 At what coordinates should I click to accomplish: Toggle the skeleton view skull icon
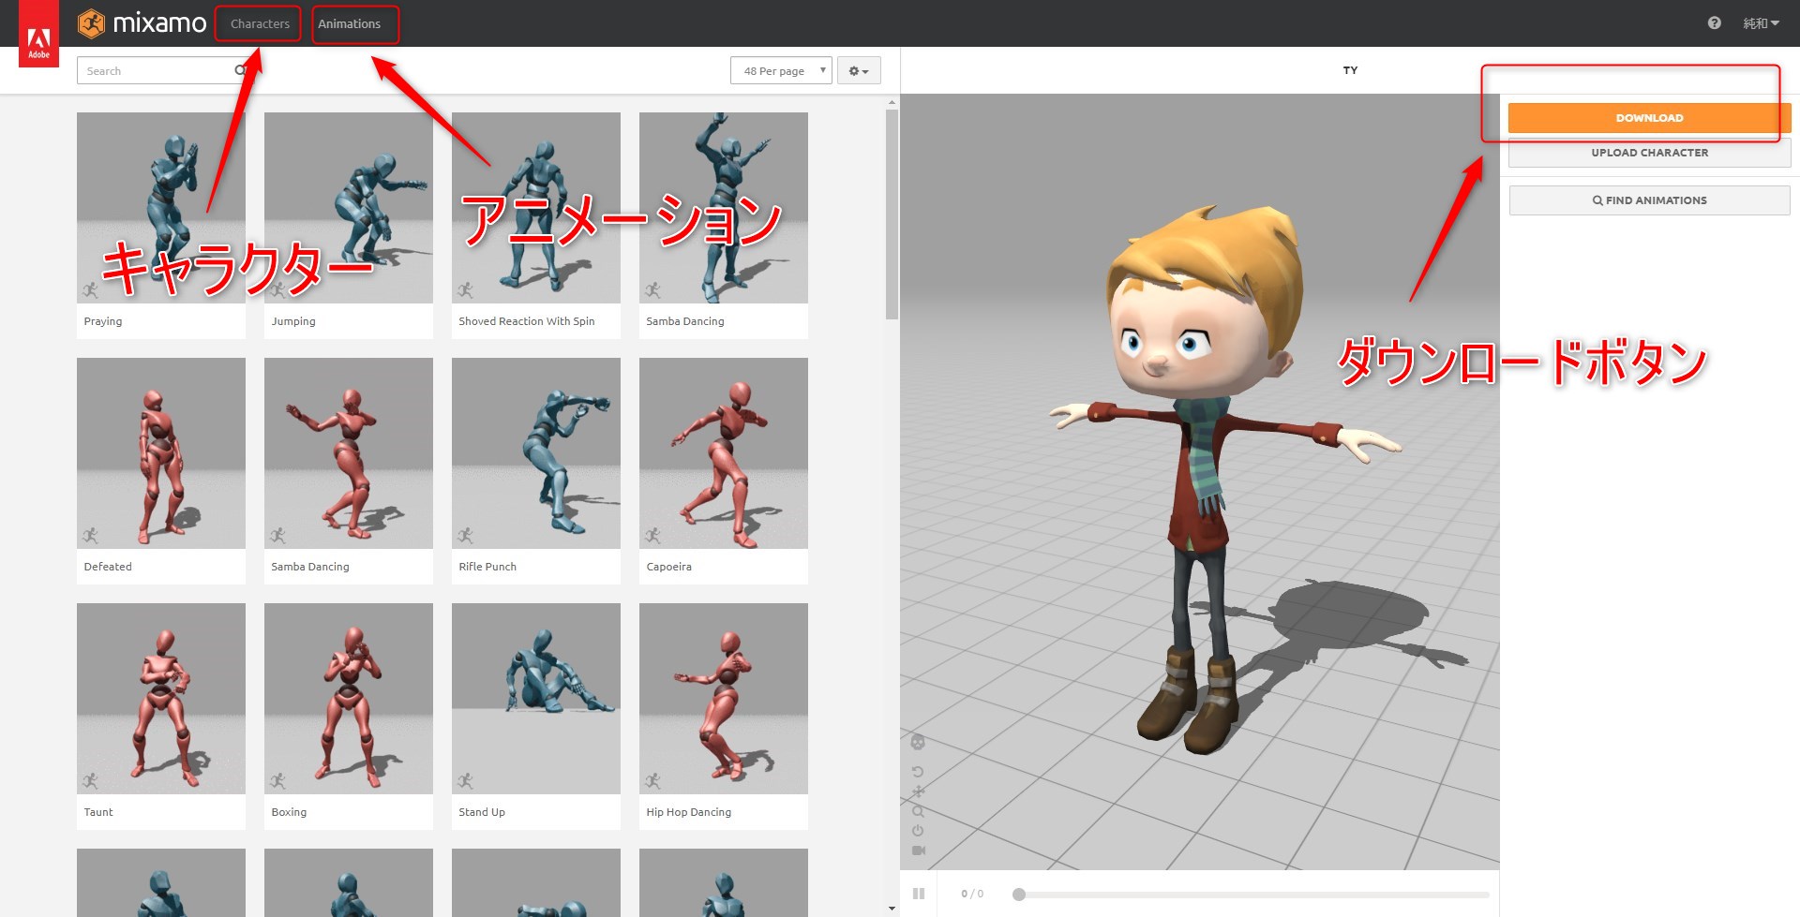coord(918,742)
